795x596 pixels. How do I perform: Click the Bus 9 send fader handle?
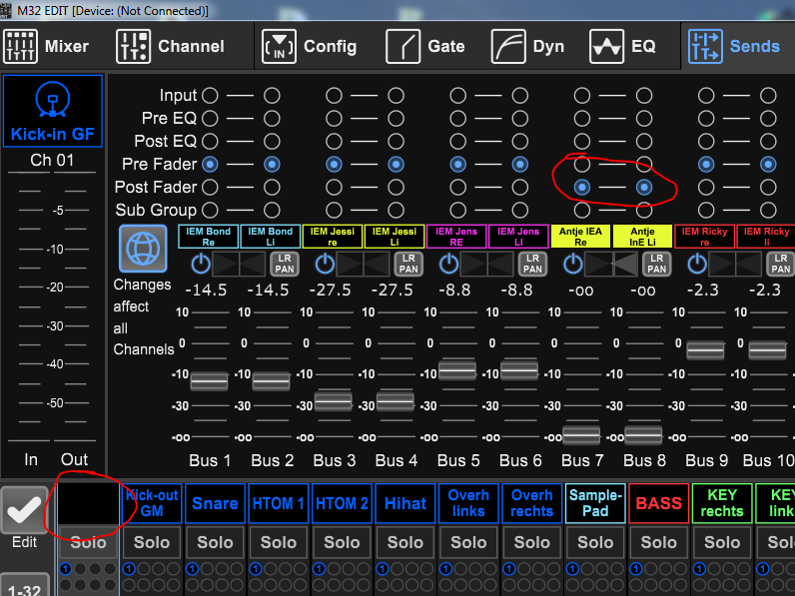705,350
